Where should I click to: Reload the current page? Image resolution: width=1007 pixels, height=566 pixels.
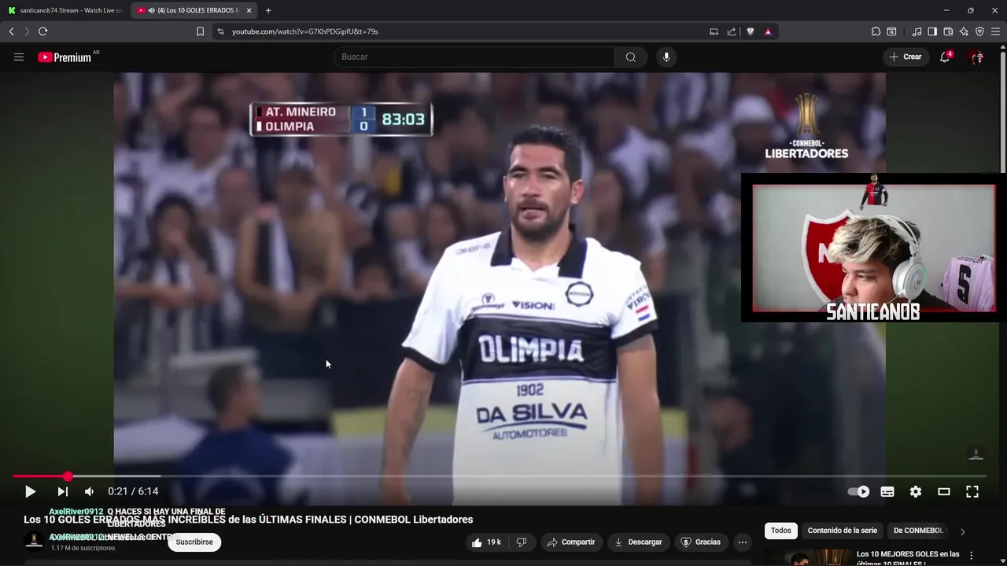coord(42,31)
